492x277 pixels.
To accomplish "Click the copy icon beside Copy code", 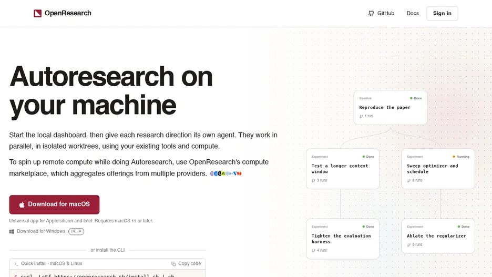I will click(173, 264).
